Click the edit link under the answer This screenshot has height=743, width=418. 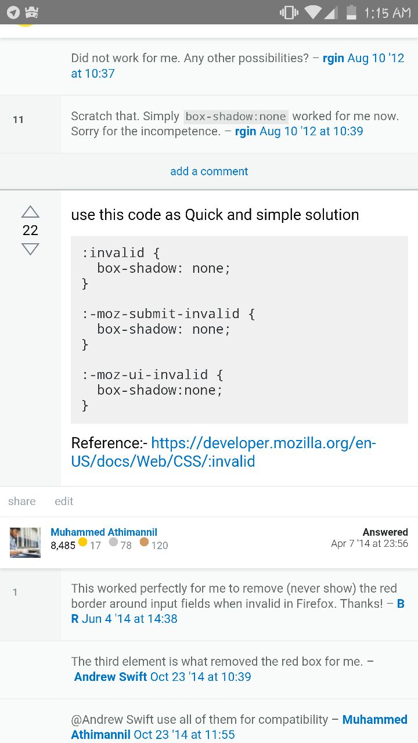[64, 501]
